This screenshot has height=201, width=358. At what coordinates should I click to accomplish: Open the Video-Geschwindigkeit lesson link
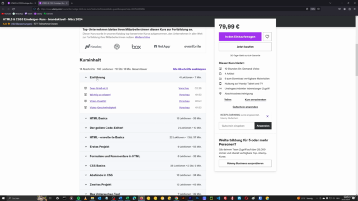click(x=103, y=108)
